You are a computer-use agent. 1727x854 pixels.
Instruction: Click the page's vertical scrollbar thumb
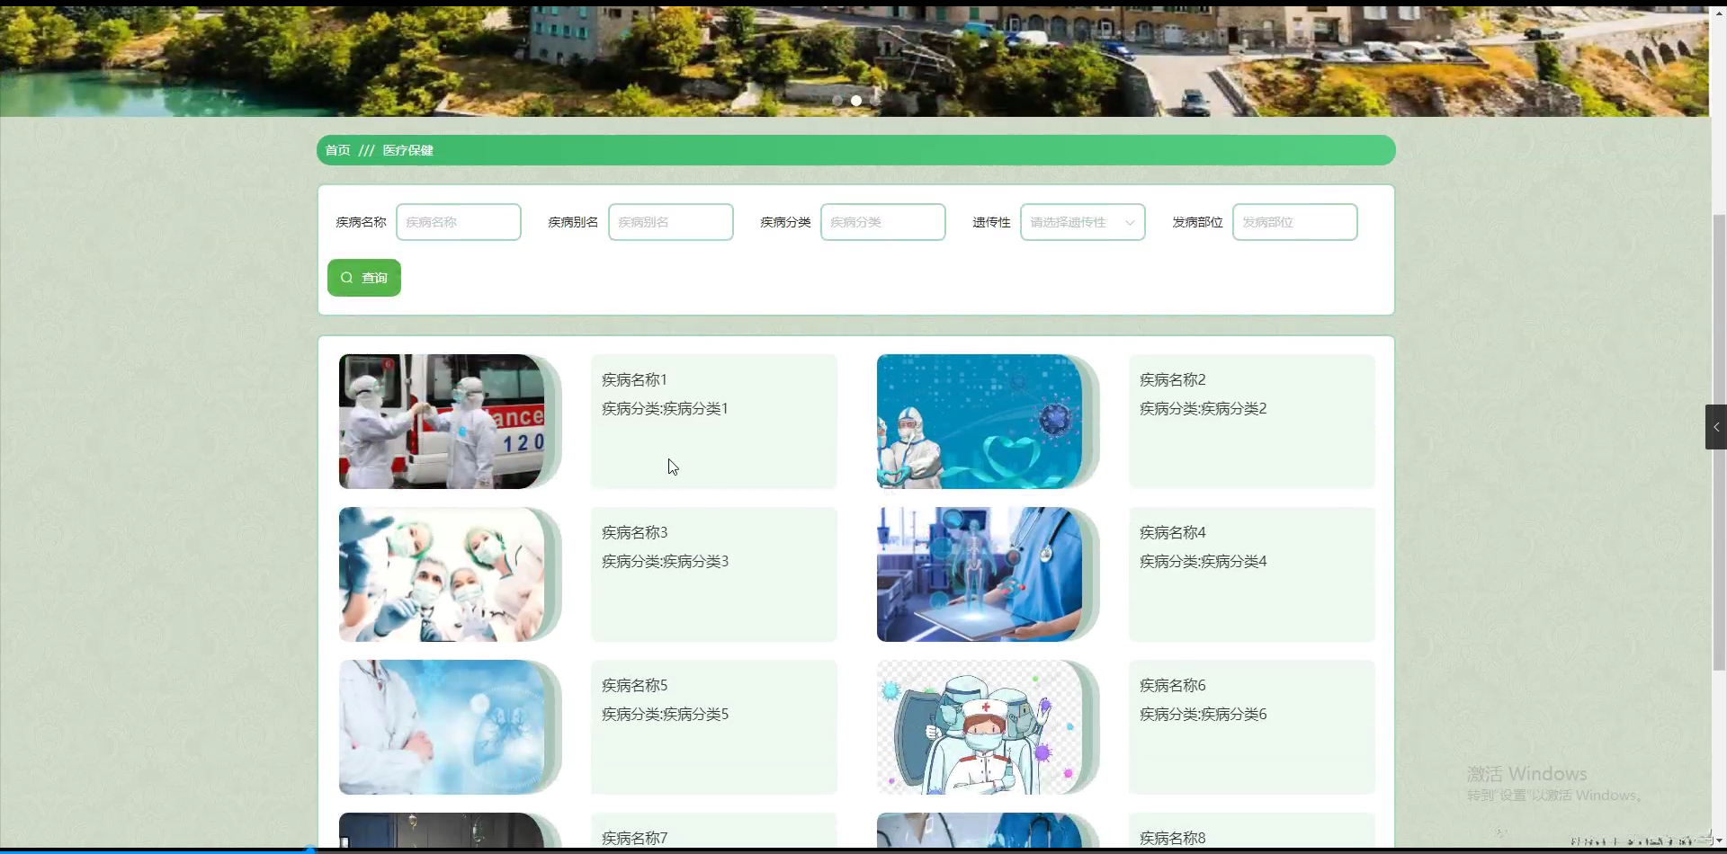click(1719, 442)
